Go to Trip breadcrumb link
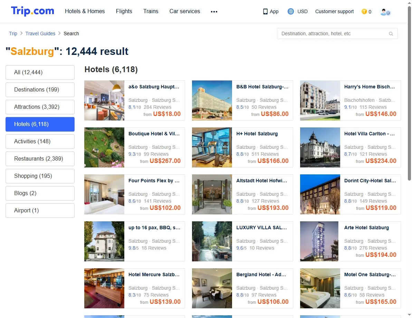 [13, 33]
